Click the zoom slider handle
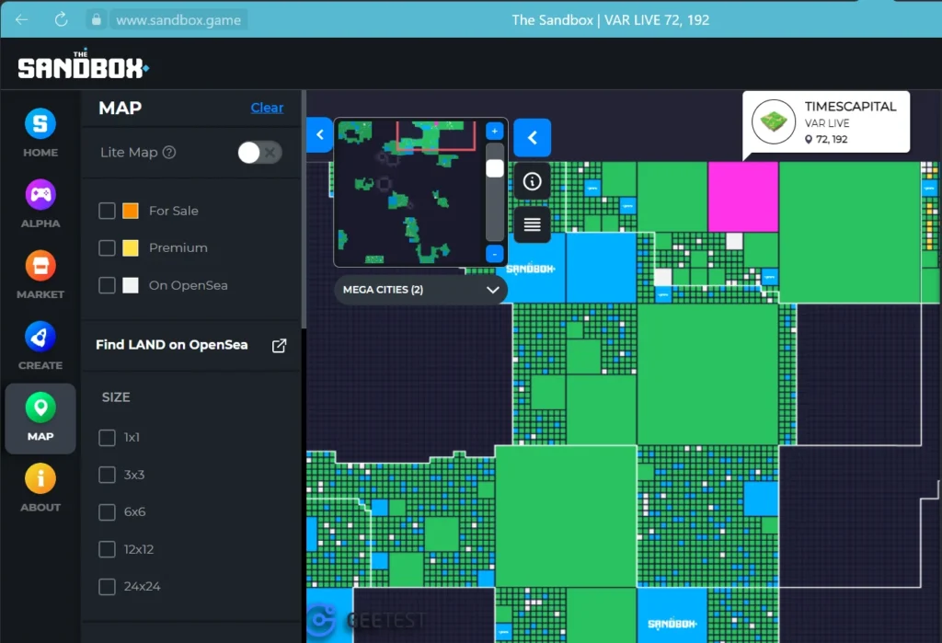This screenshot has height=643, width=942. [x=494, y=168]
